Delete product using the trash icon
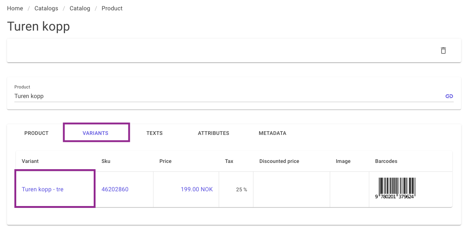This screenshot has height=230, width=467. pyautogui.click(x=443, y=50)
